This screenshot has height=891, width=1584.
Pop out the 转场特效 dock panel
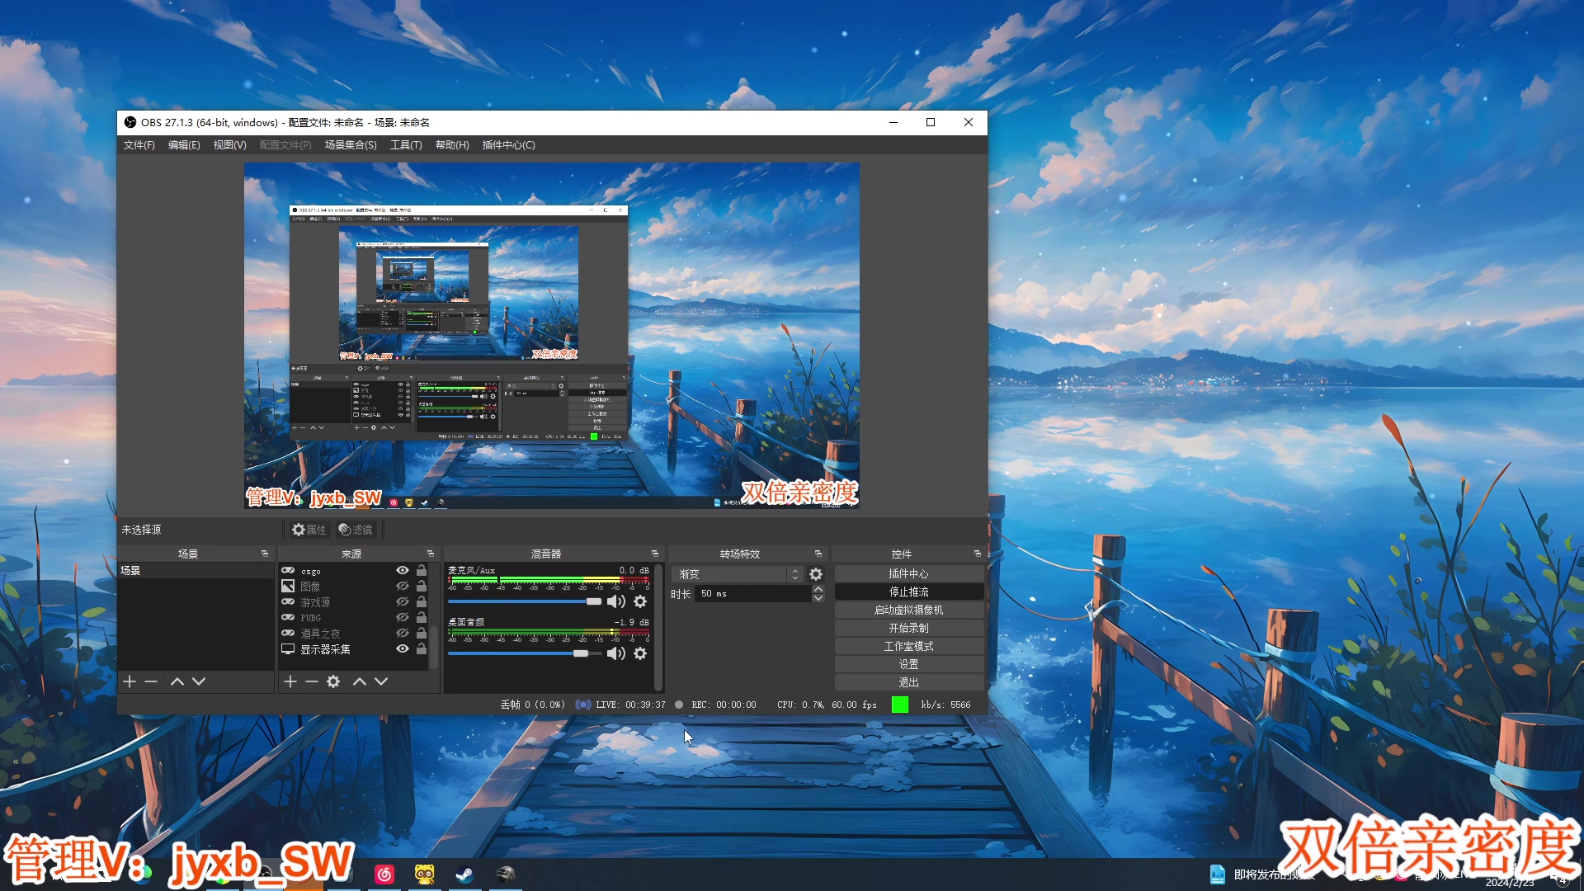point(818,554)
